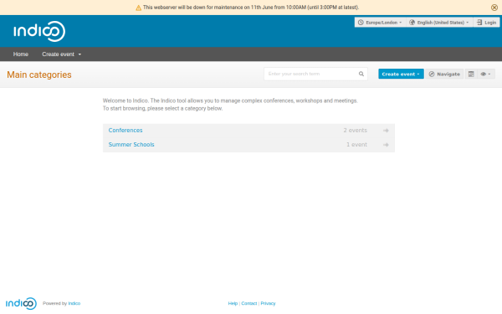502x314 pixels.
Task: Open the eye view options dropdown
Action: (485, 74)
